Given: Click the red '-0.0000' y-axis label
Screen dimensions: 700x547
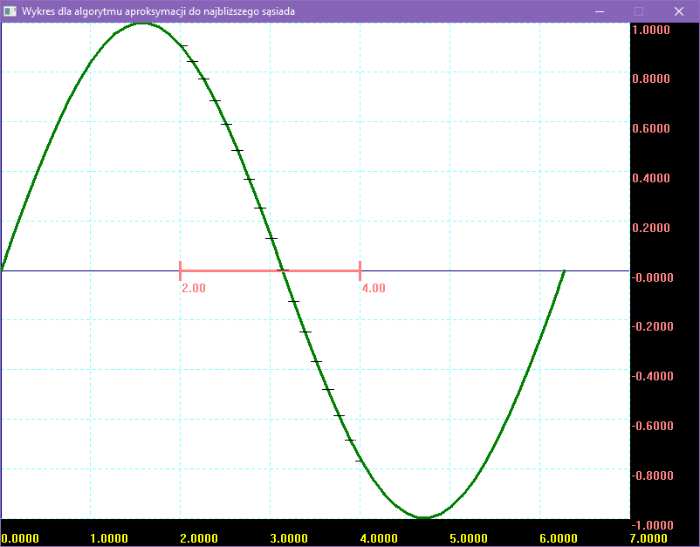Looking at the screenshot, I should [x=650, y=277].
